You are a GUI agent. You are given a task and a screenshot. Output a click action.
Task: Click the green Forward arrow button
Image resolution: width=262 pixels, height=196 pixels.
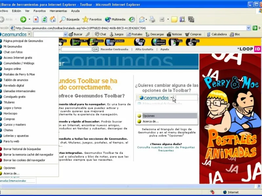tap(23, 20)
